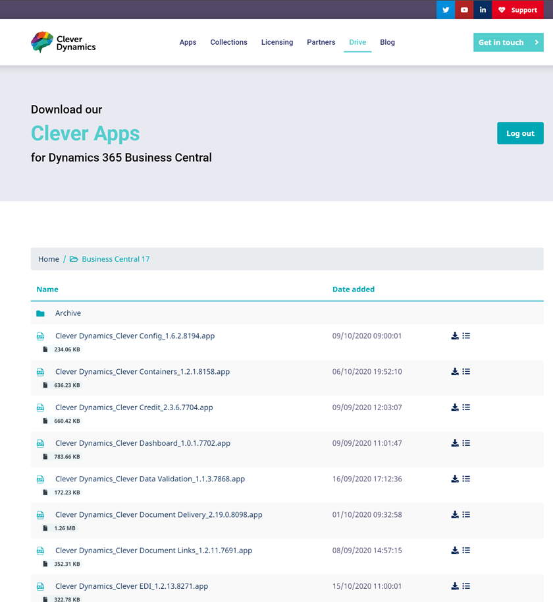553x602 pixels.
Task: Go to Collections in the navigation
Action: click(x=229, y=42)
